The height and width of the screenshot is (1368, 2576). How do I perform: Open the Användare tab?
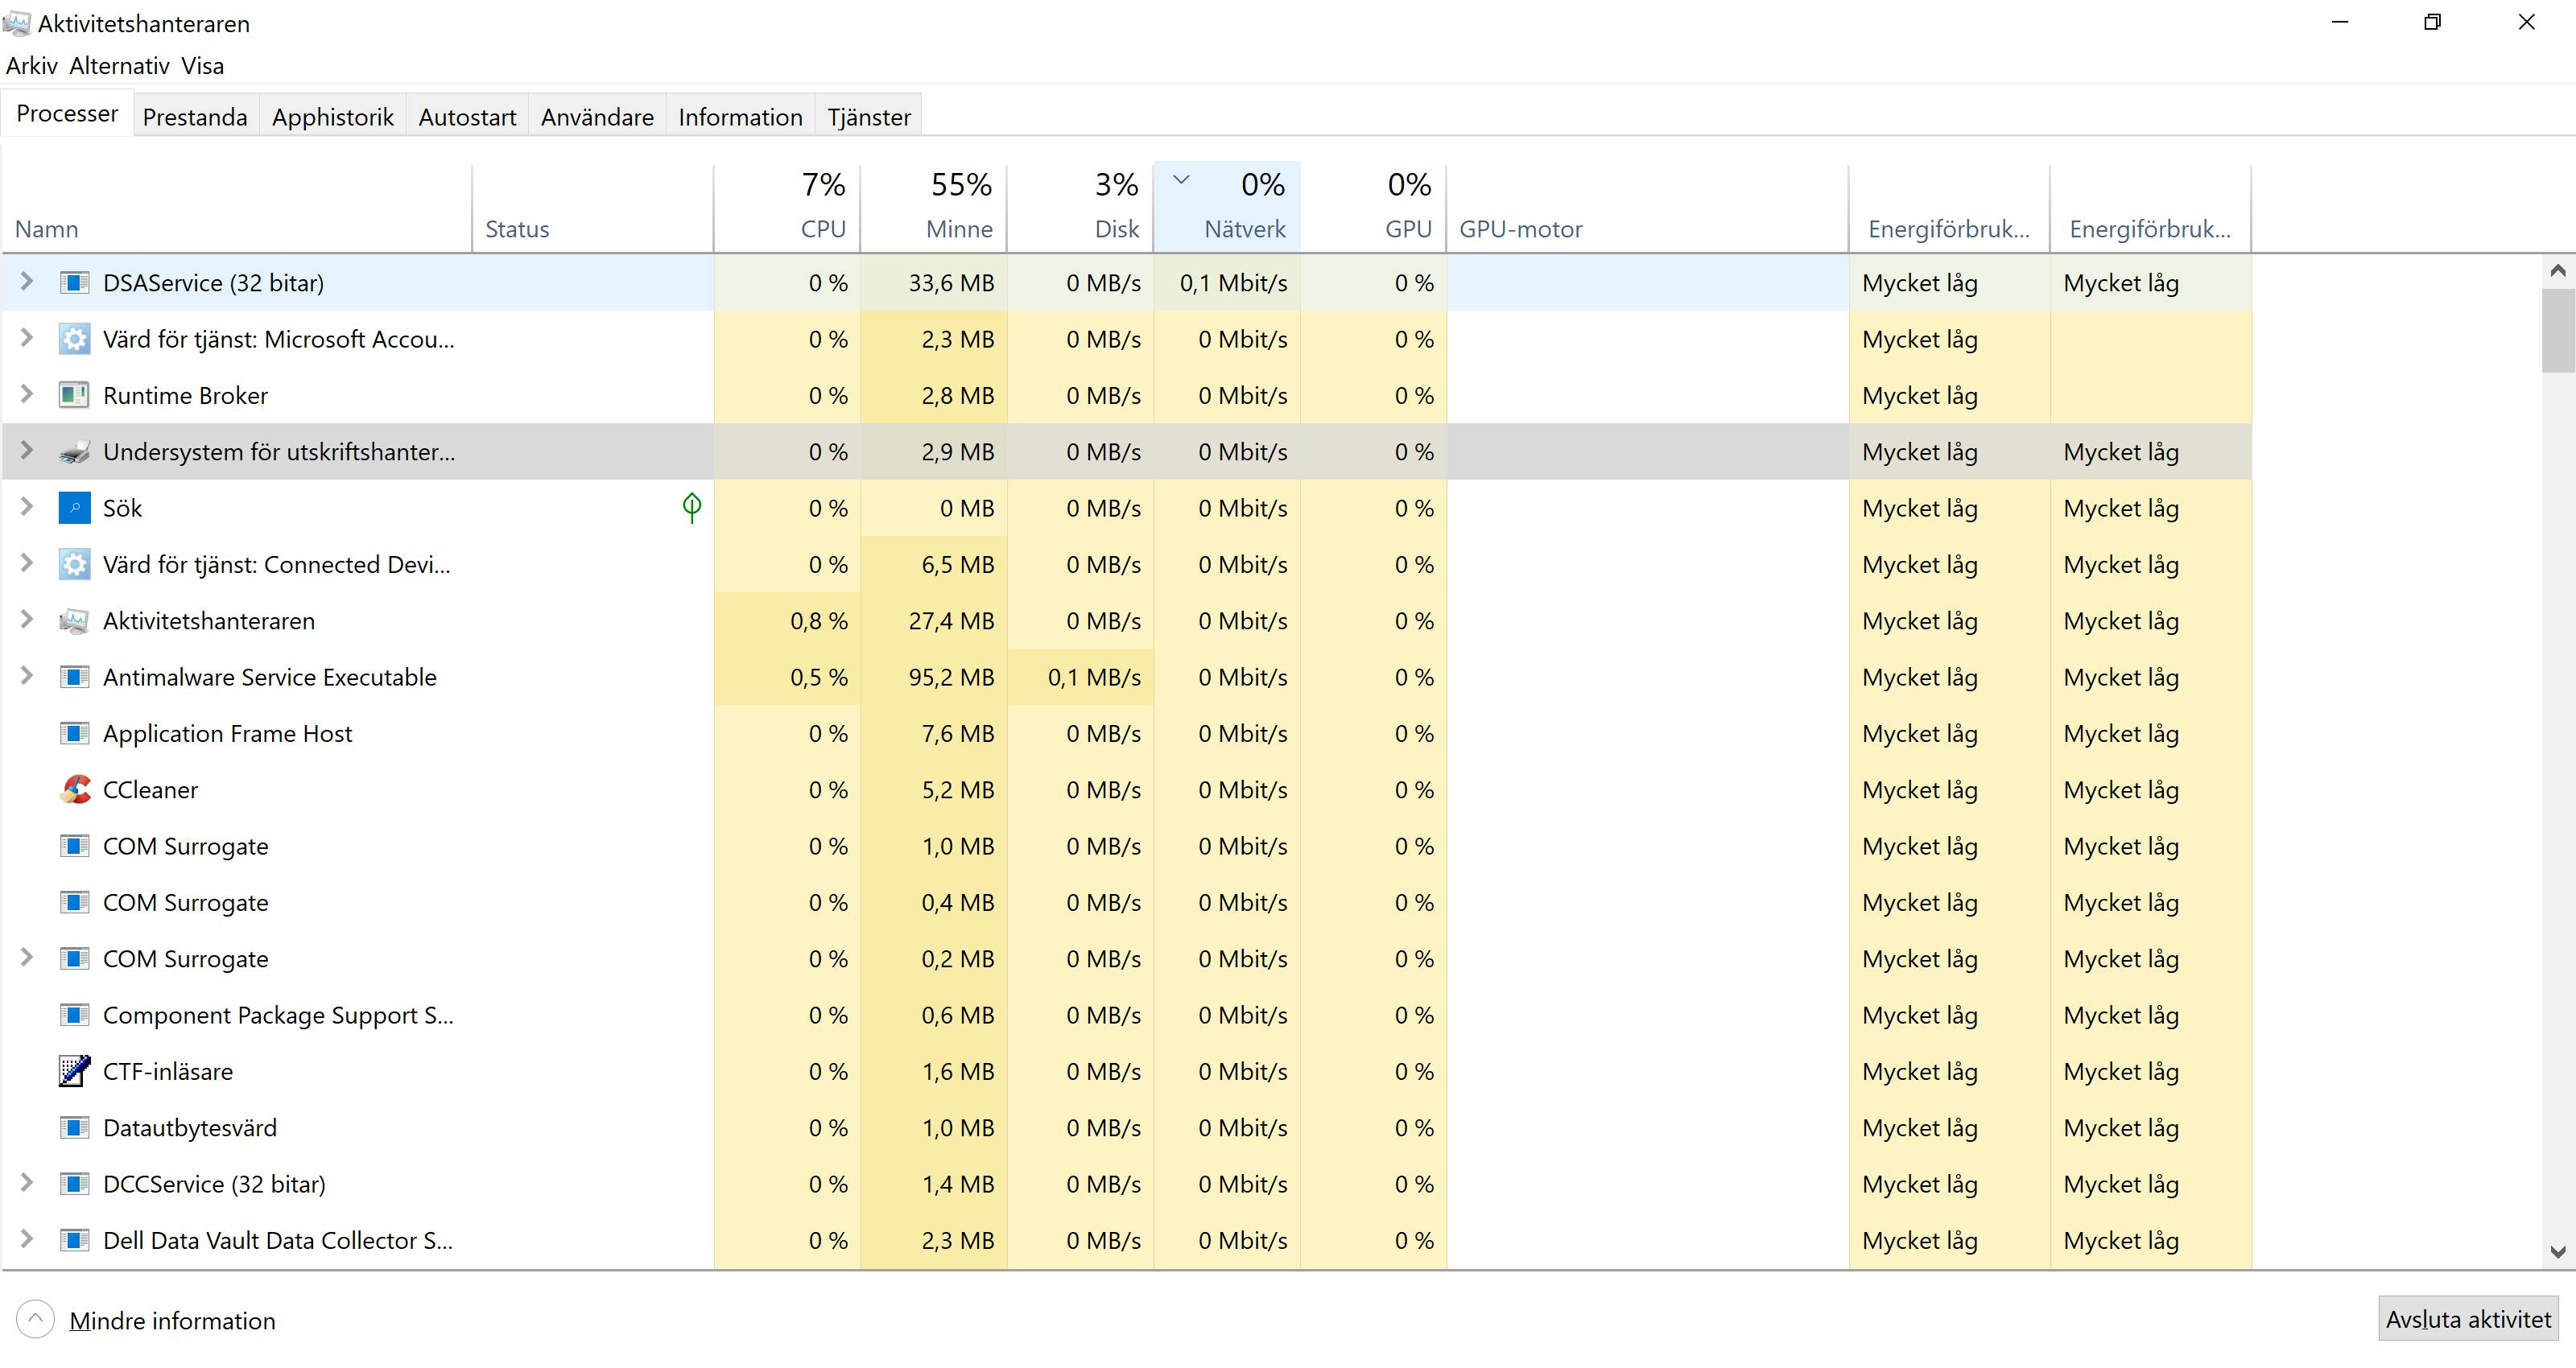pyautogui.click(x=597, y=117)
